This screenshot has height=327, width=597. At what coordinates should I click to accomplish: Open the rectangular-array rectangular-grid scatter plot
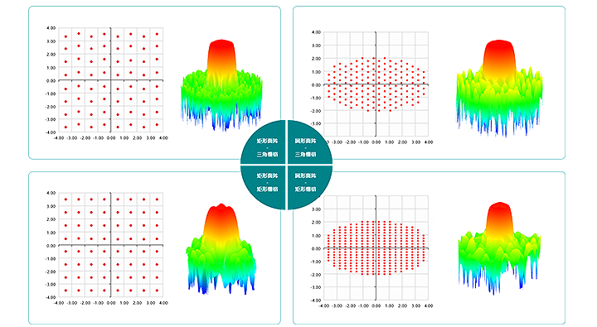tap(107, 248)
